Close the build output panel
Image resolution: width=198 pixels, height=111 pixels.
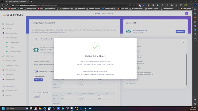[183, 43]
